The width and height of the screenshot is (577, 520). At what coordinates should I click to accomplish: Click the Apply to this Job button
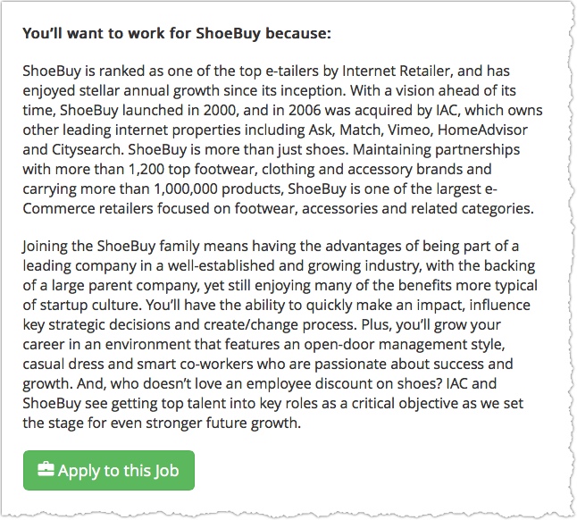tap(108, 470)
